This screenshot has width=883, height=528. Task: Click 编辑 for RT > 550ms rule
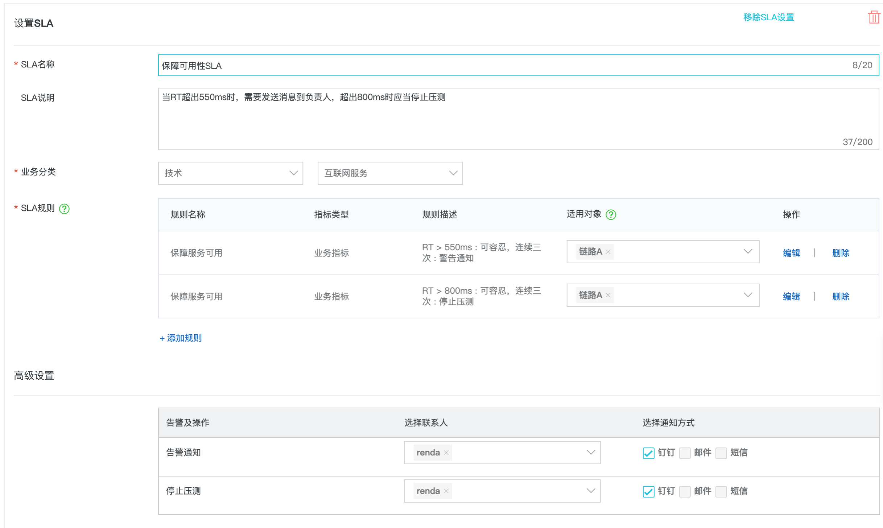[791, 253]
